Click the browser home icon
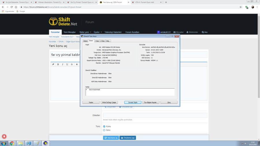Viewport: 260px width, 146px height. pos(16,7)
